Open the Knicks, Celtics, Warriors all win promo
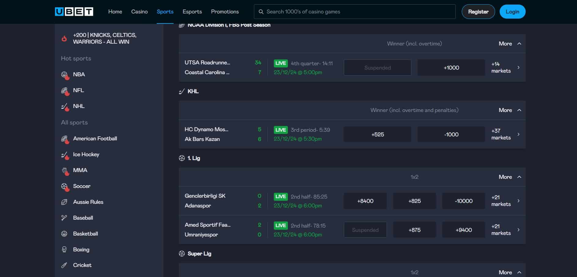The width and height of the screenshot is (577, 277). [x=105, y=38]
